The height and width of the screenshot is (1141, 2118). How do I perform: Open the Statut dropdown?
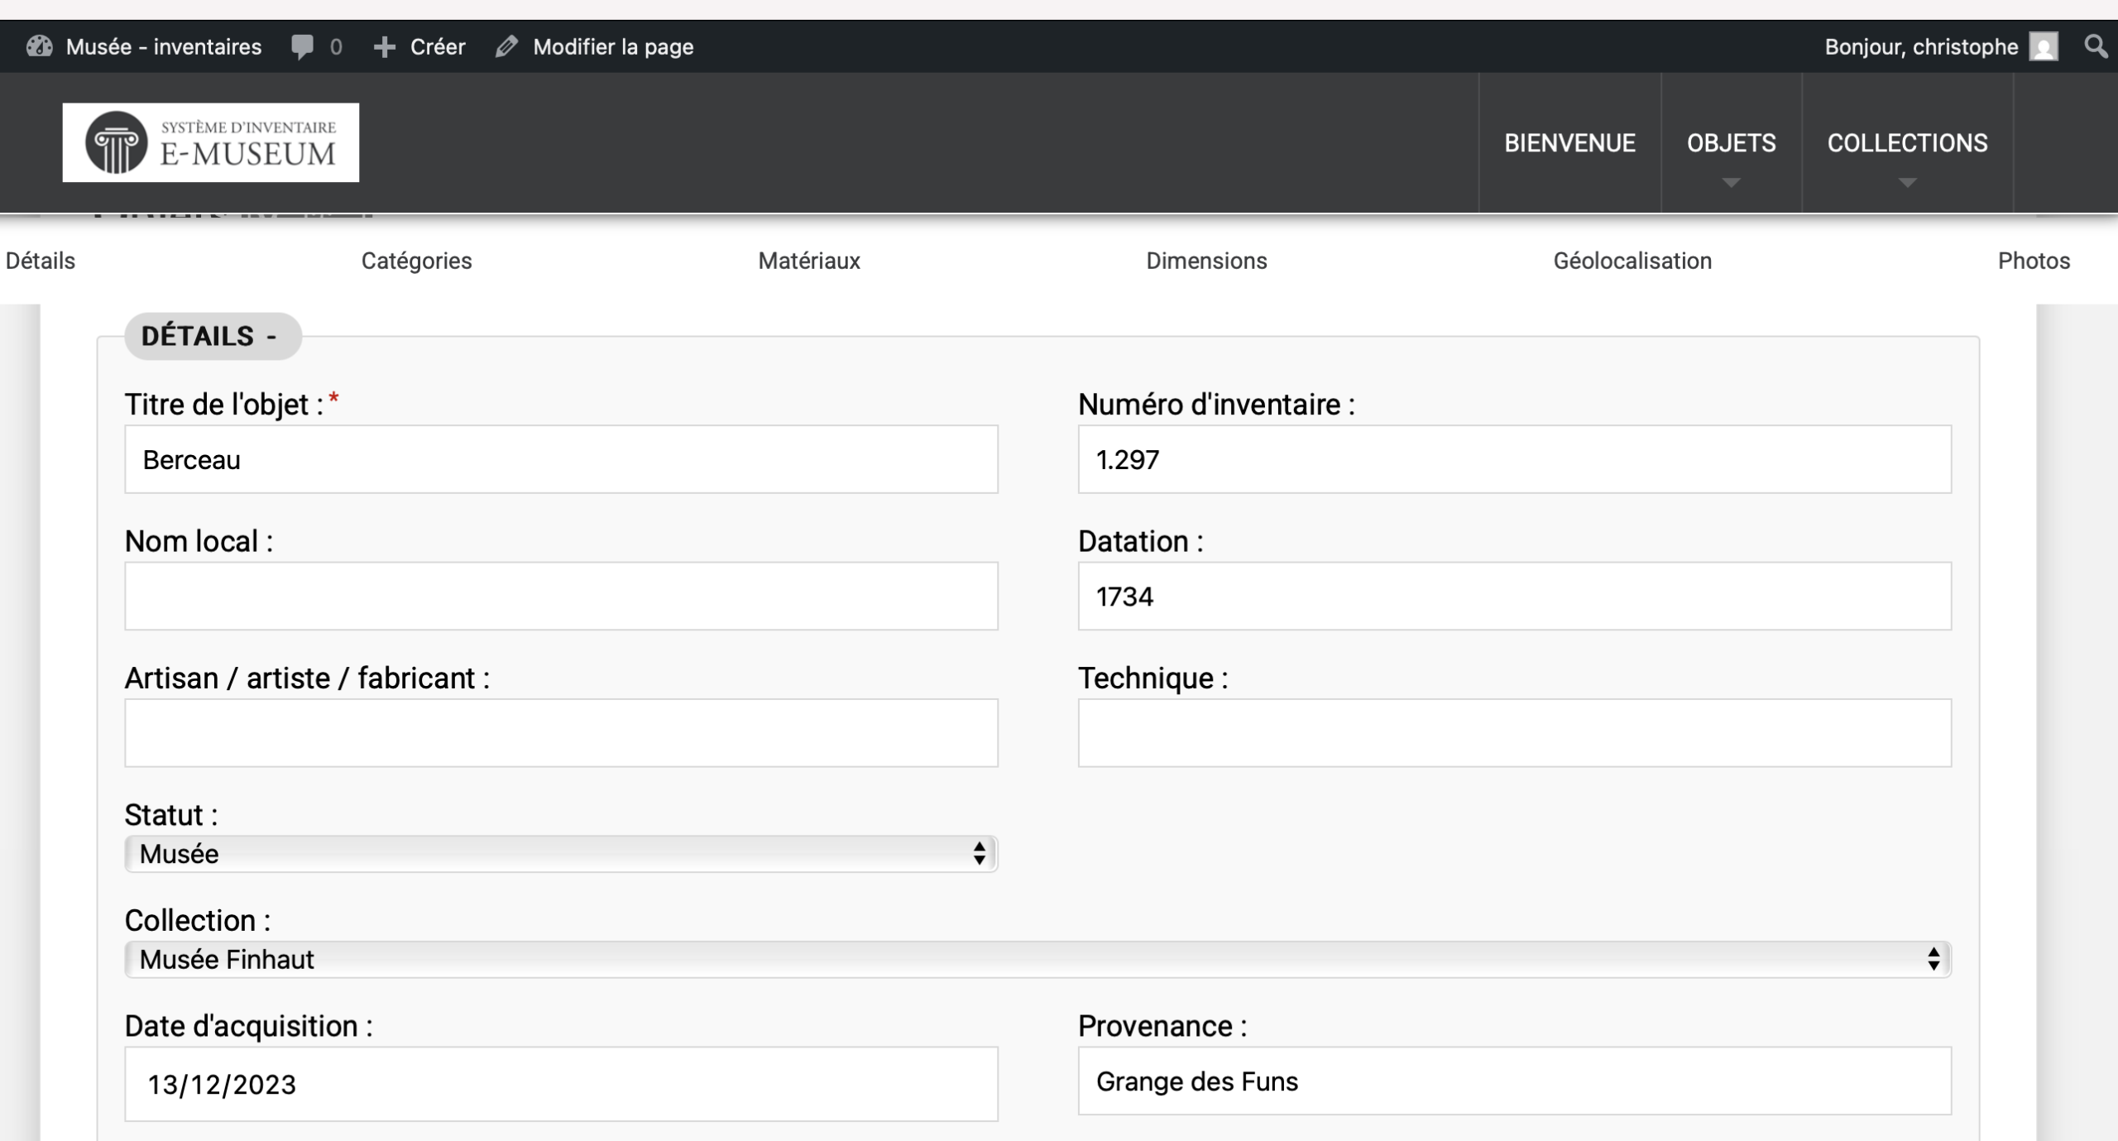561,854
